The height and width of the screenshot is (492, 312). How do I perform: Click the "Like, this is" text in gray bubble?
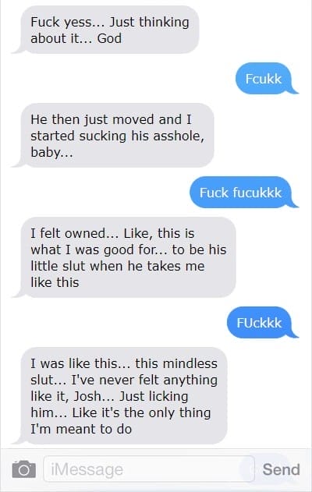click(x=159, y=233)
